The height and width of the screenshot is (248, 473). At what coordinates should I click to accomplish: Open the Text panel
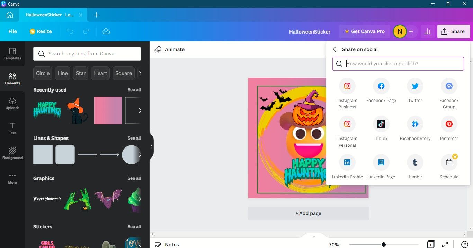[12, 128]
